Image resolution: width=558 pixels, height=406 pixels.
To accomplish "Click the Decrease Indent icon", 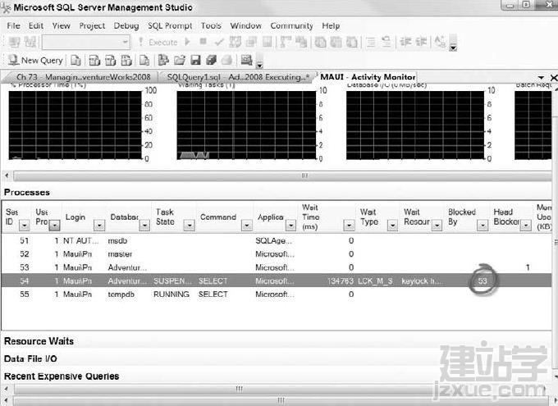I will 405,42.
